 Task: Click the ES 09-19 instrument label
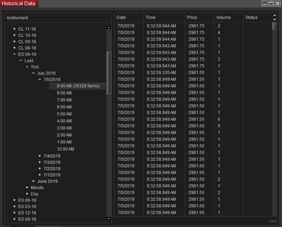point(27,54)
